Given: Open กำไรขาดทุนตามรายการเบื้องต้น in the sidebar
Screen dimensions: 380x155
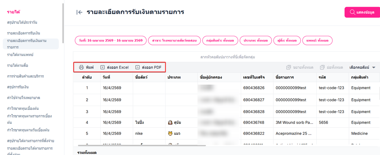Looking at the screenshot, I should pyautogui.click(x=29, y=119).
